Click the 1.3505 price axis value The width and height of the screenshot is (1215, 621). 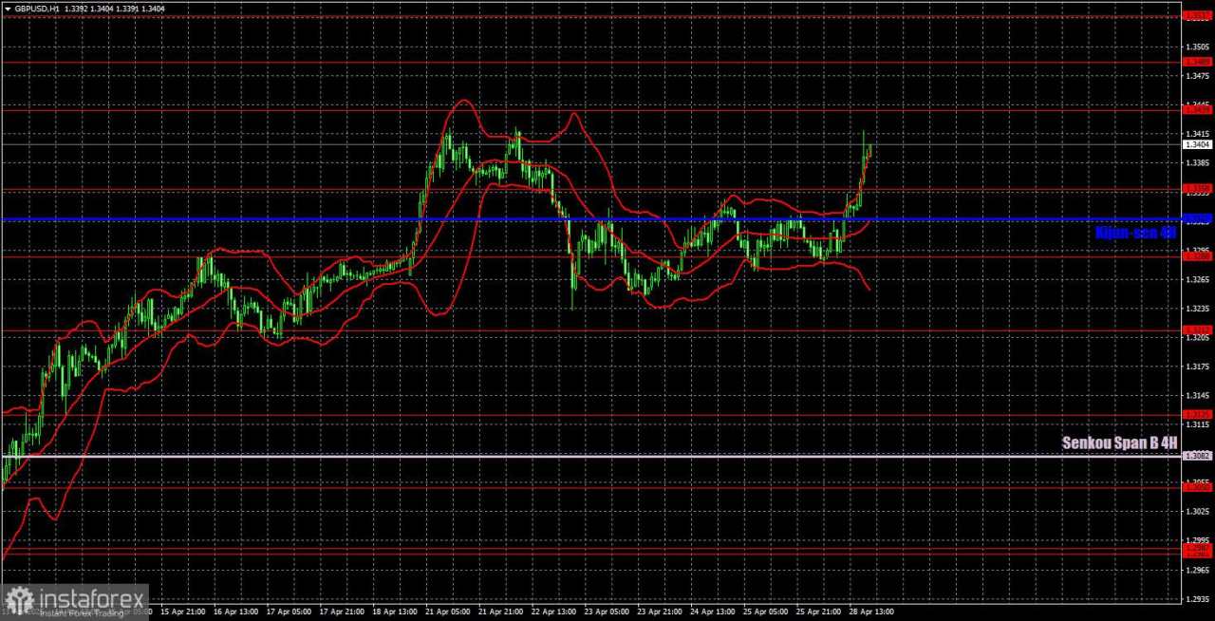coord(1197,47)
